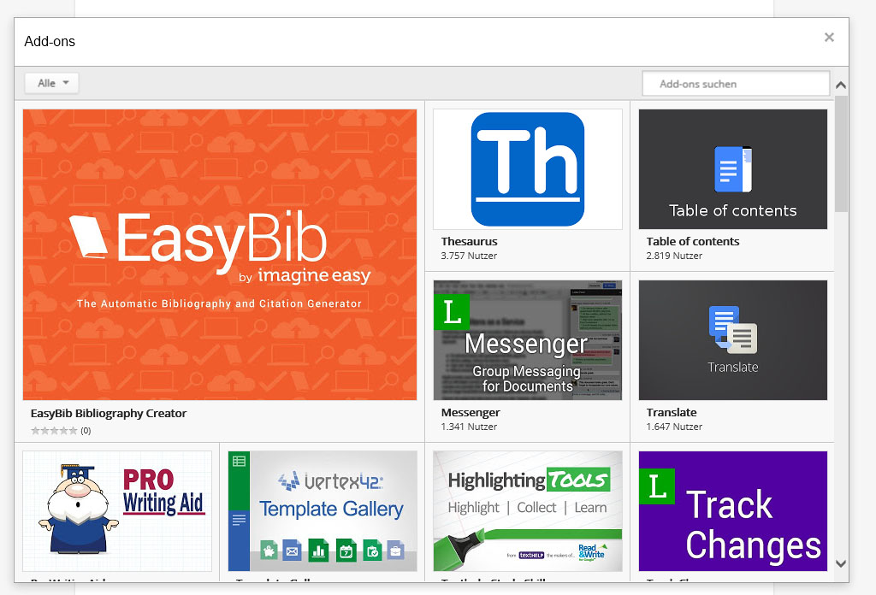
Task: Open the EasyBib banner image
Action: [220, 255]
